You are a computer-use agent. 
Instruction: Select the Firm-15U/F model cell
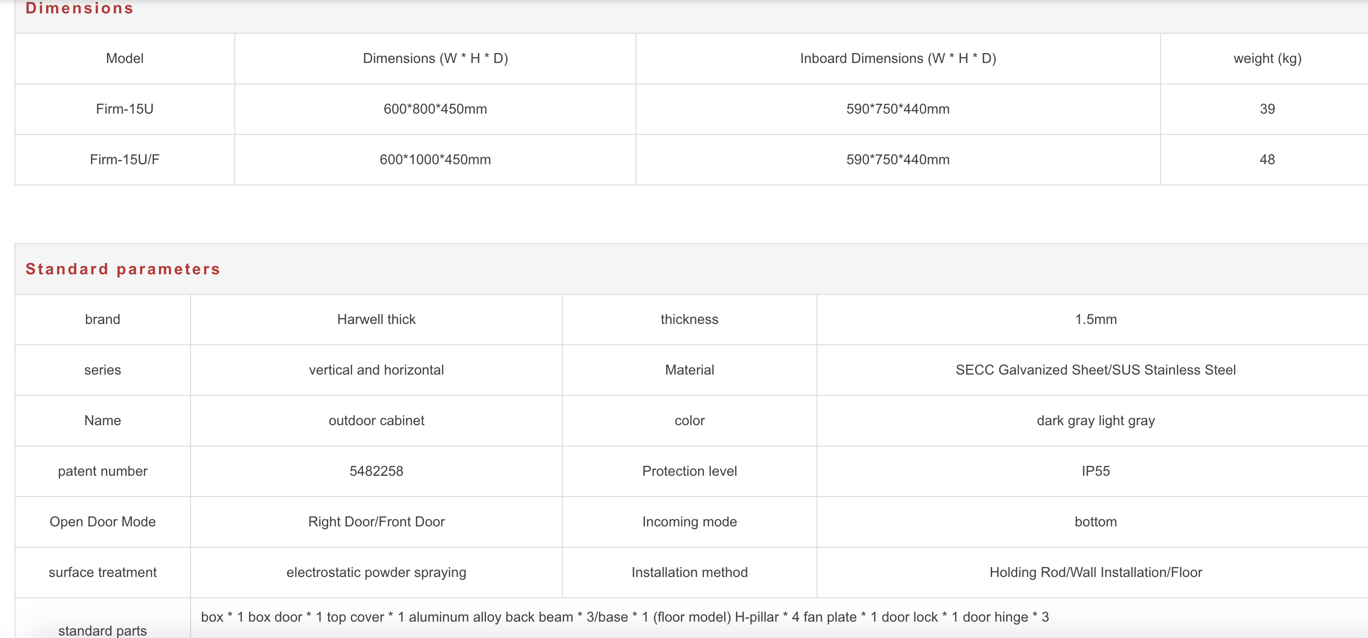click(x=125, y=159)
